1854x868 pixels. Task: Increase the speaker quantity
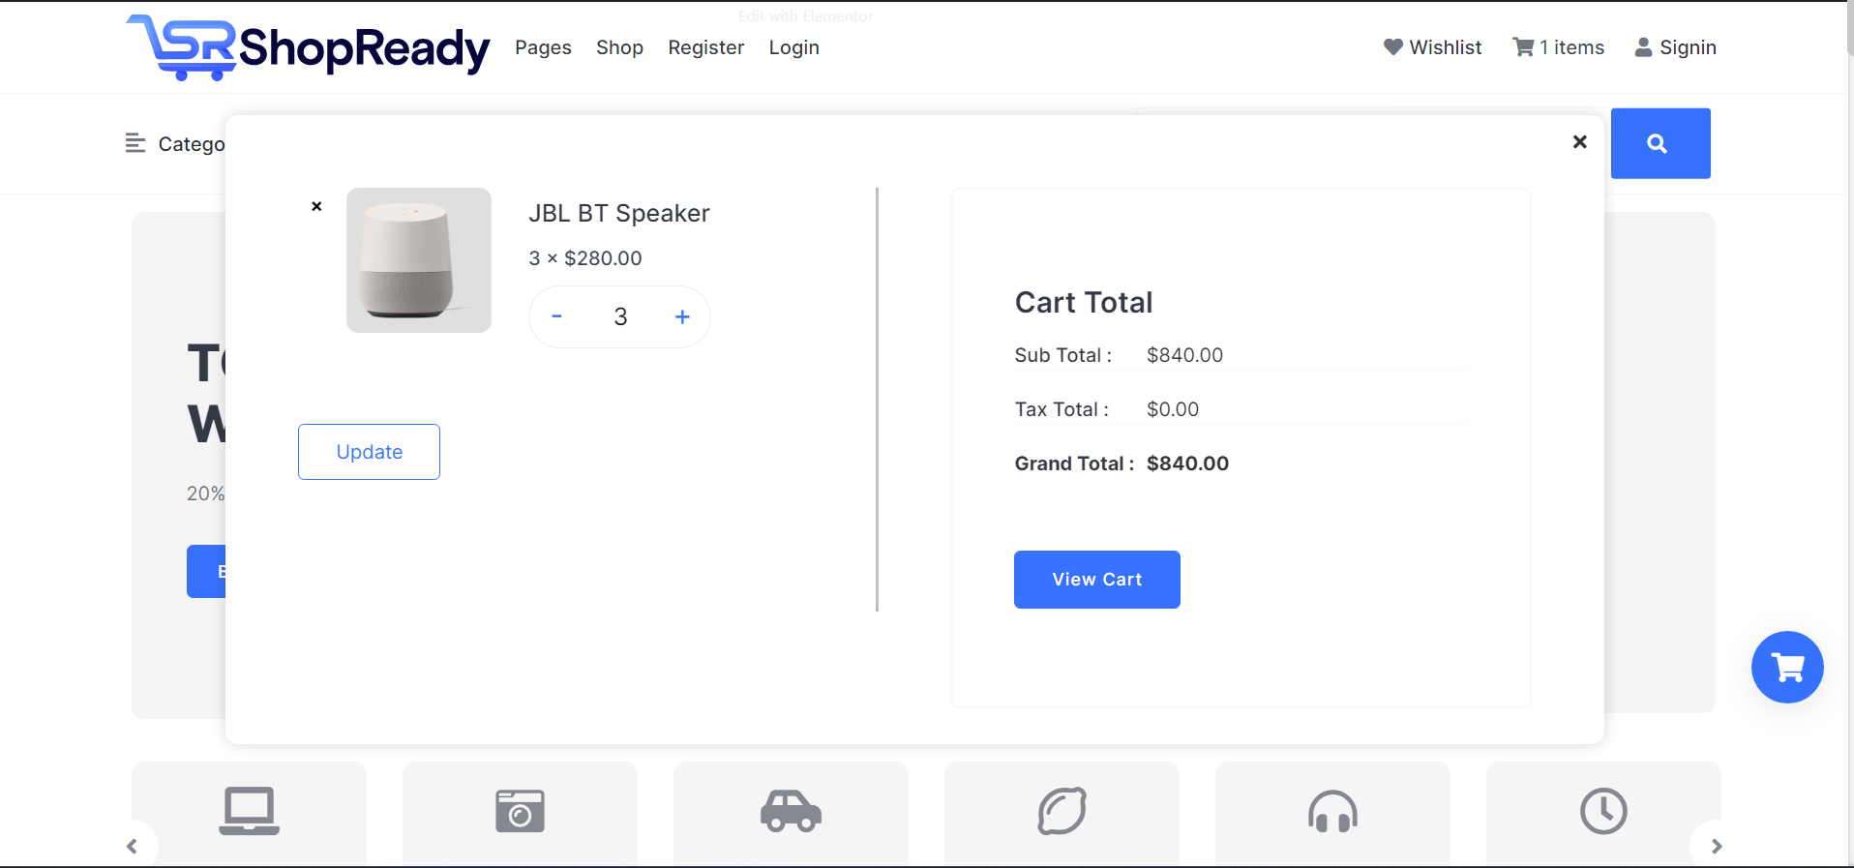coord(682,316)
